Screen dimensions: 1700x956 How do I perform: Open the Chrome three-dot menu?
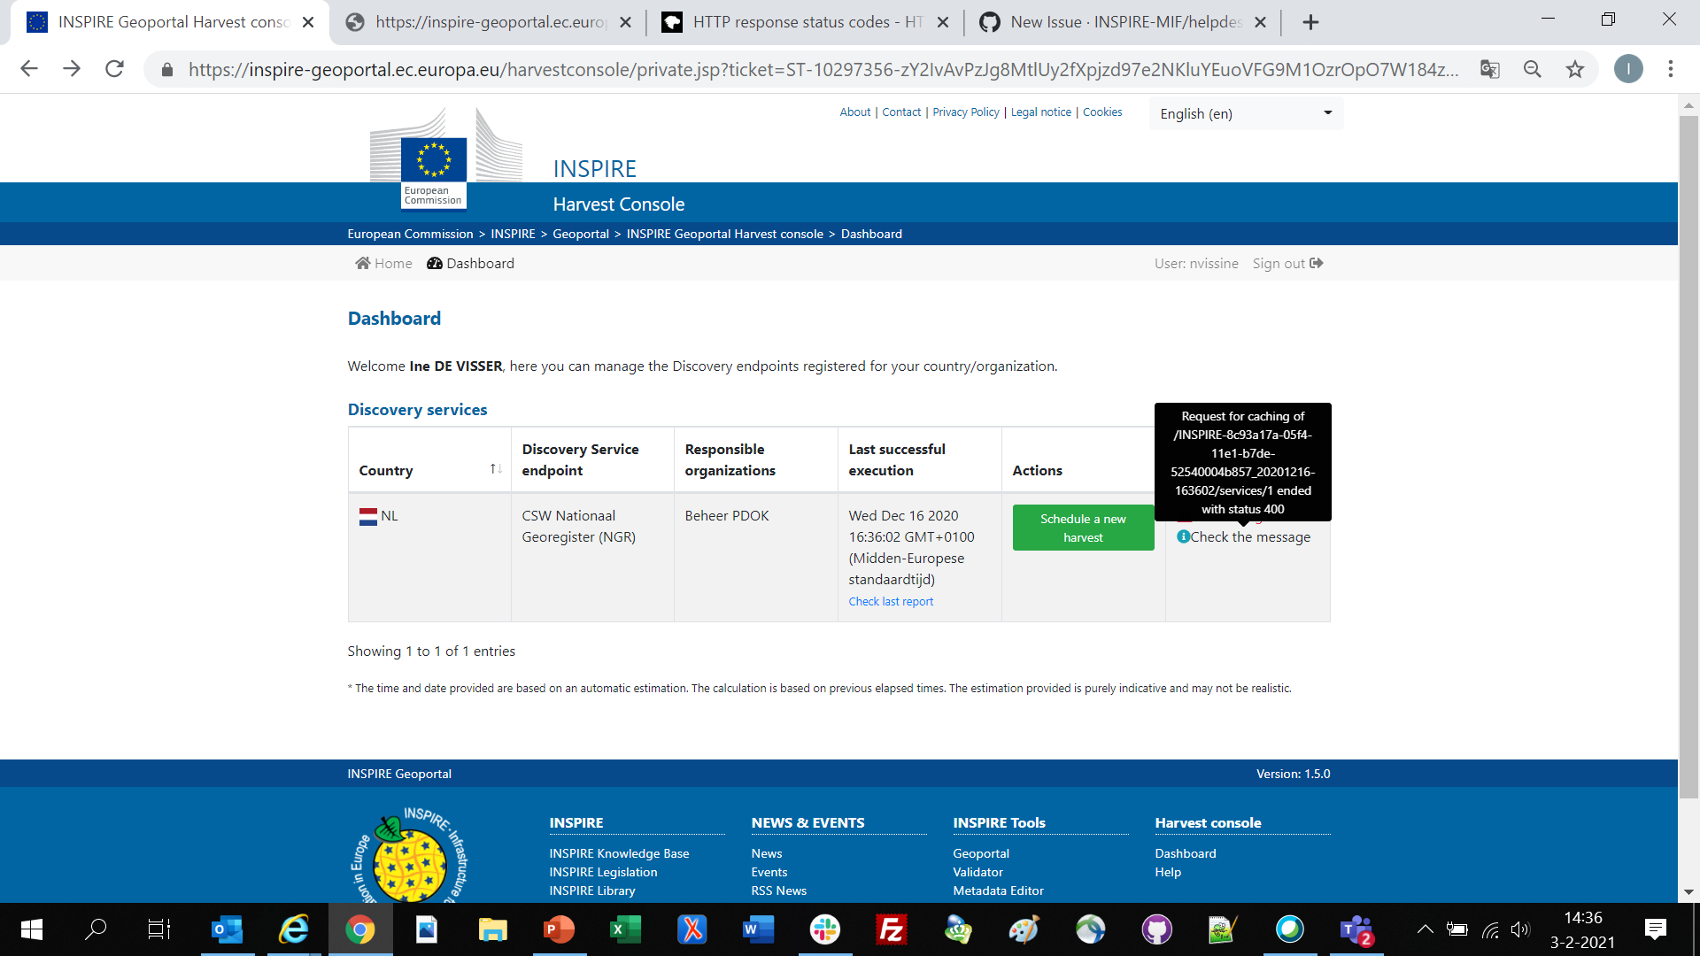click(1671, 69)
